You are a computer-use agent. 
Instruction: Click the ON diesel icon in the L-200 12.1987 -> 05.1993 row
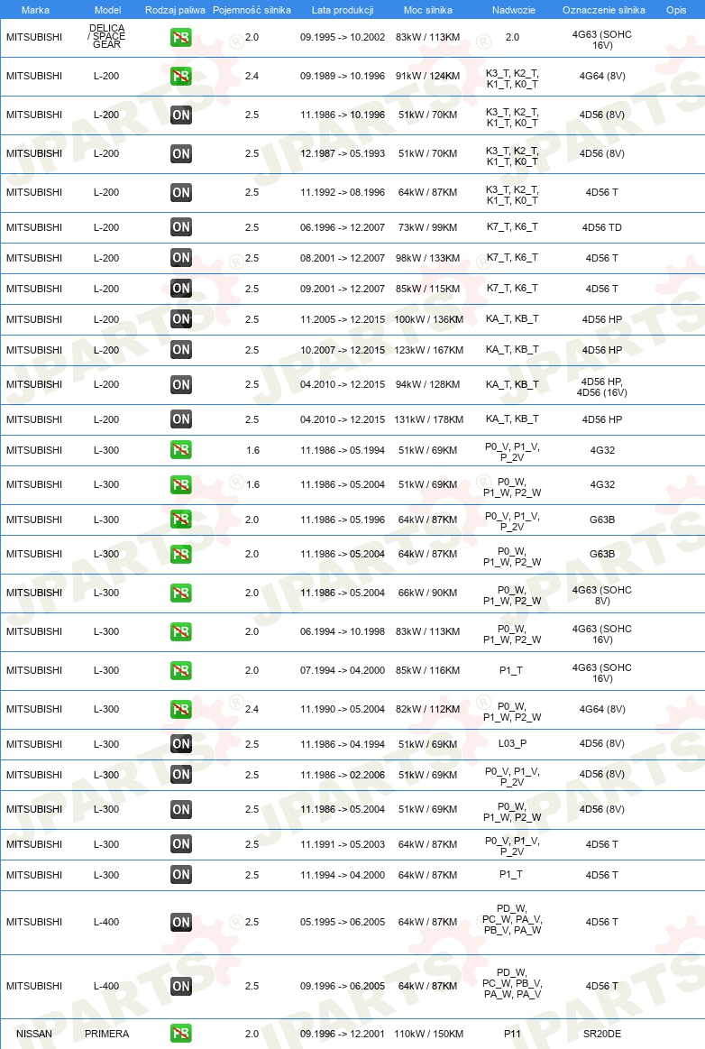click(x=180, y=154)
